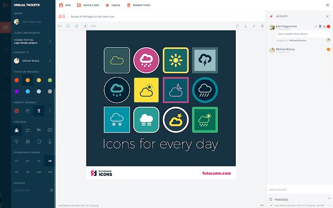This screenshot has height=208, width=333.
Task: Click orange status dot on Michael Brainy activity
Action: coord(328,49)
